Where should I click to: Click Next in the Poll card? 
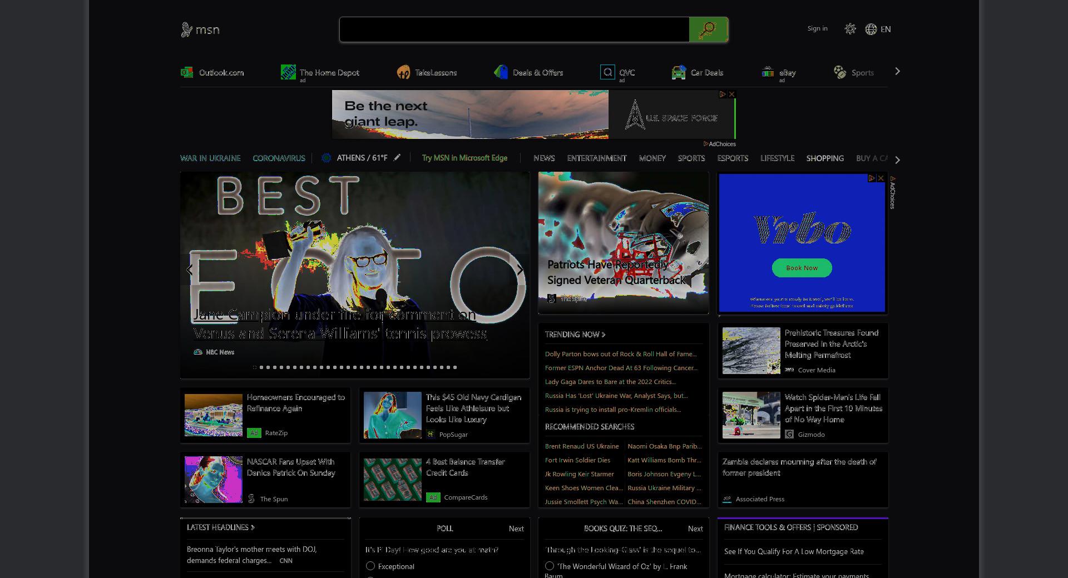(x=516, y=529)
